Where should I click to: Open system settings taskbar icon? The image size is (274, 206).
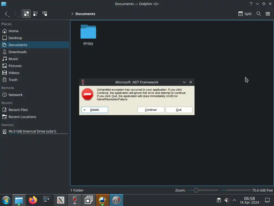[x=47, y=200]
